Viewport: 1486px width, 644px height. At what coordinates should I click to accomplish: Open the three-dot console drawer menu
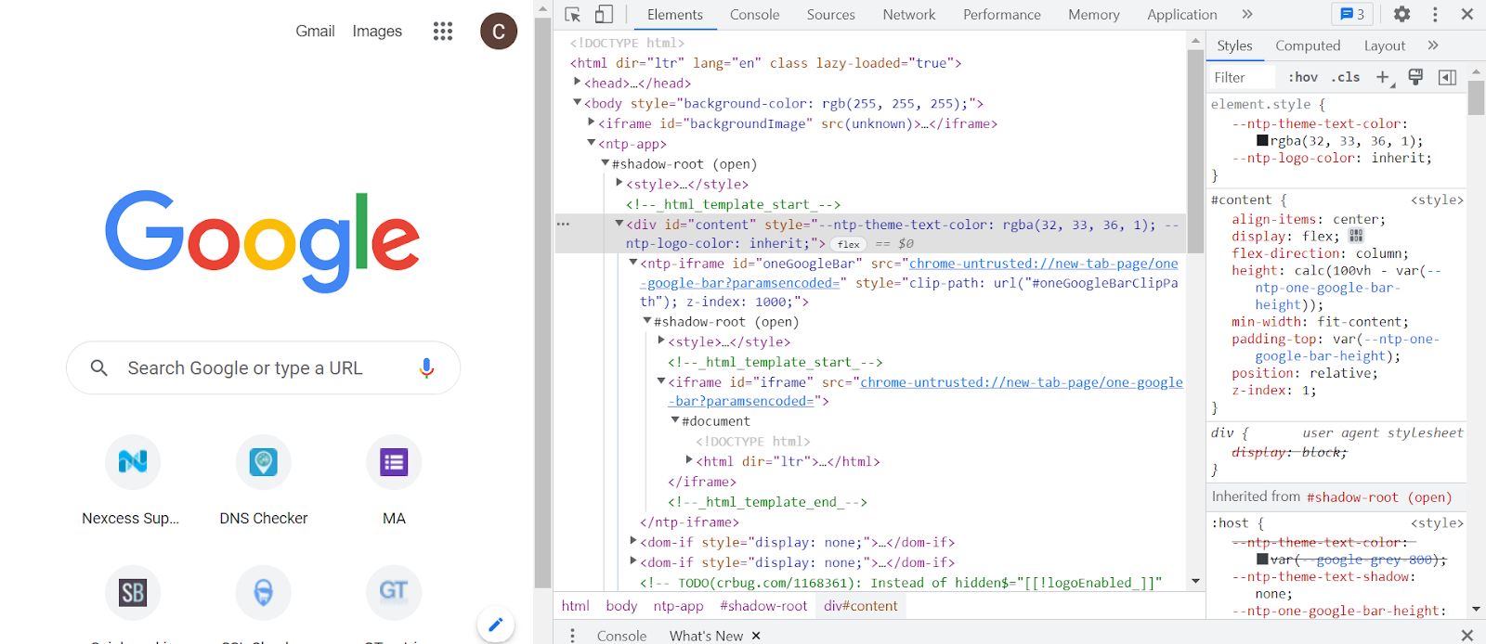coord(572,635)
